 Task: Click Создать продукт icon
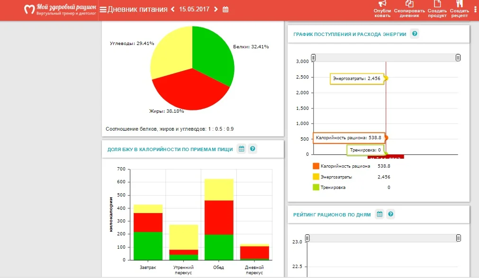(x=437, y=4)
